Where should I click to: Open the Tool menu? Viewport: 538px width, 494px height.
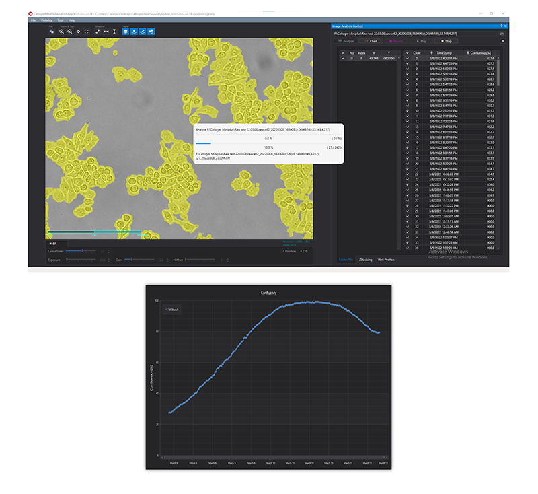[x=61, y=20]
